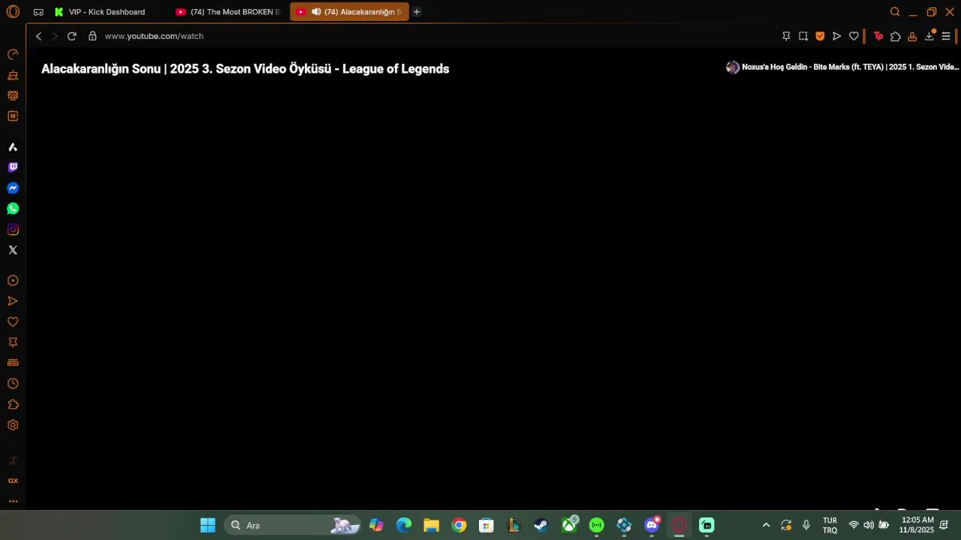
Task: Open File Explorer from the taskbar
Action: pyautogui.click(x=431, y=525)
